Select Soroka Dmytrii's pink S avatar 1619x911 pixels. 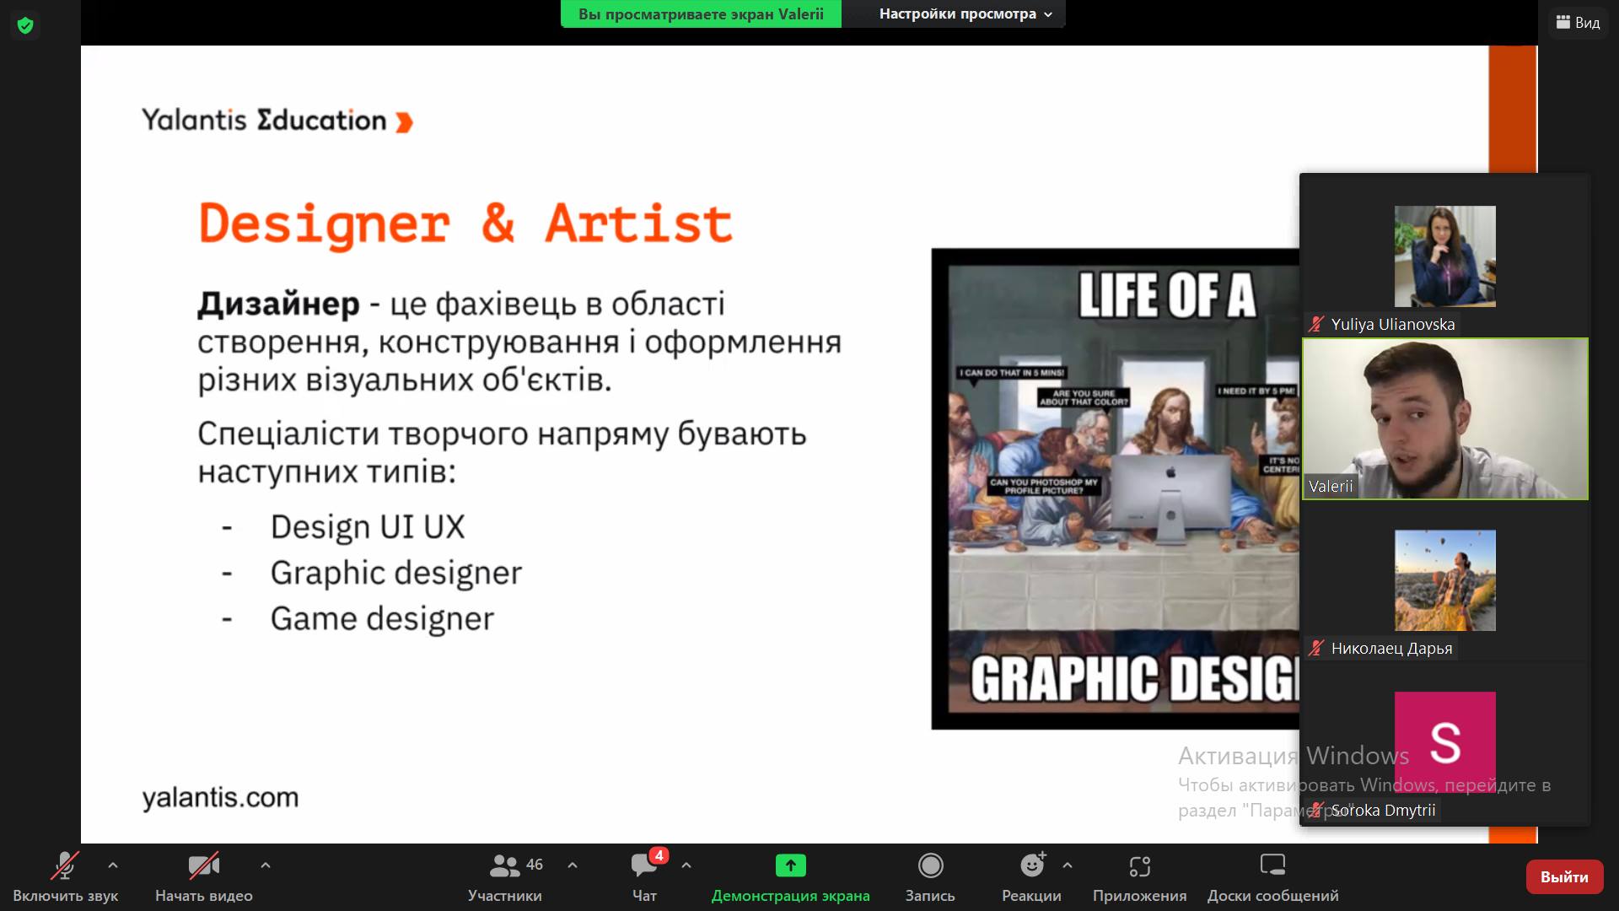tap(1445, 742)
